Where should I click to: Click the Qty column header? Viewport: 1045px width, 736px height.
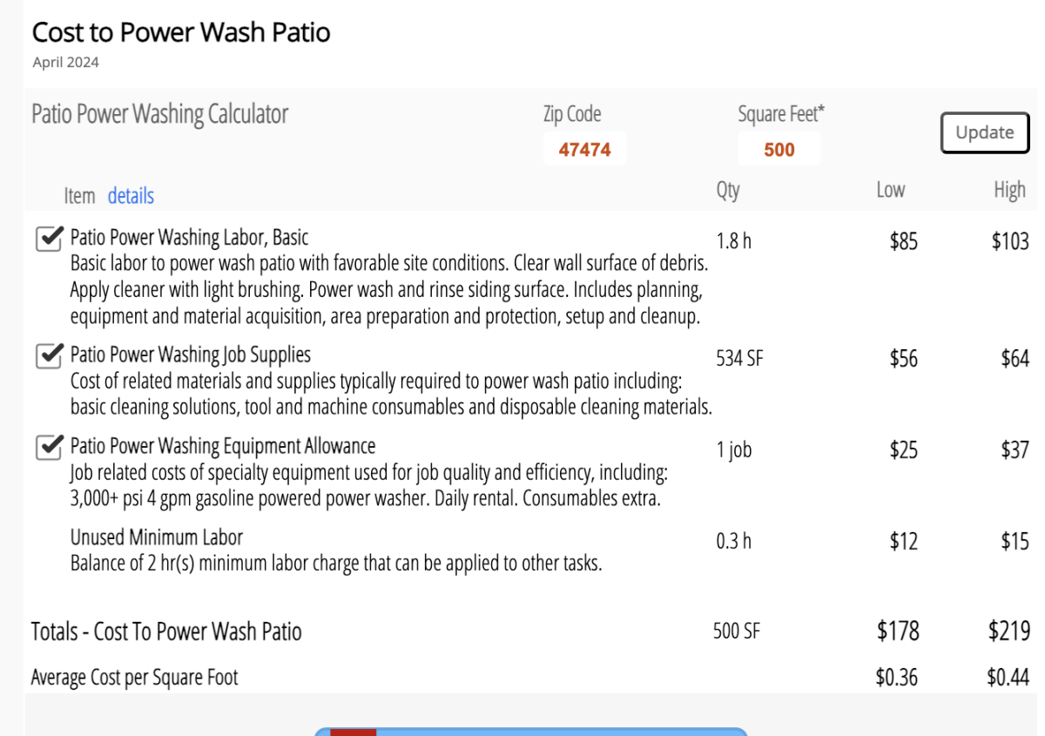pos(728,190)
